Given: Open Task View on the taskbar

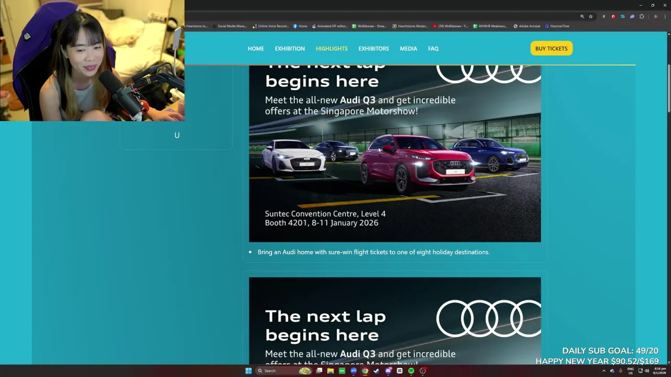Looking at the screenshot, I should click(x=319, y=371).
